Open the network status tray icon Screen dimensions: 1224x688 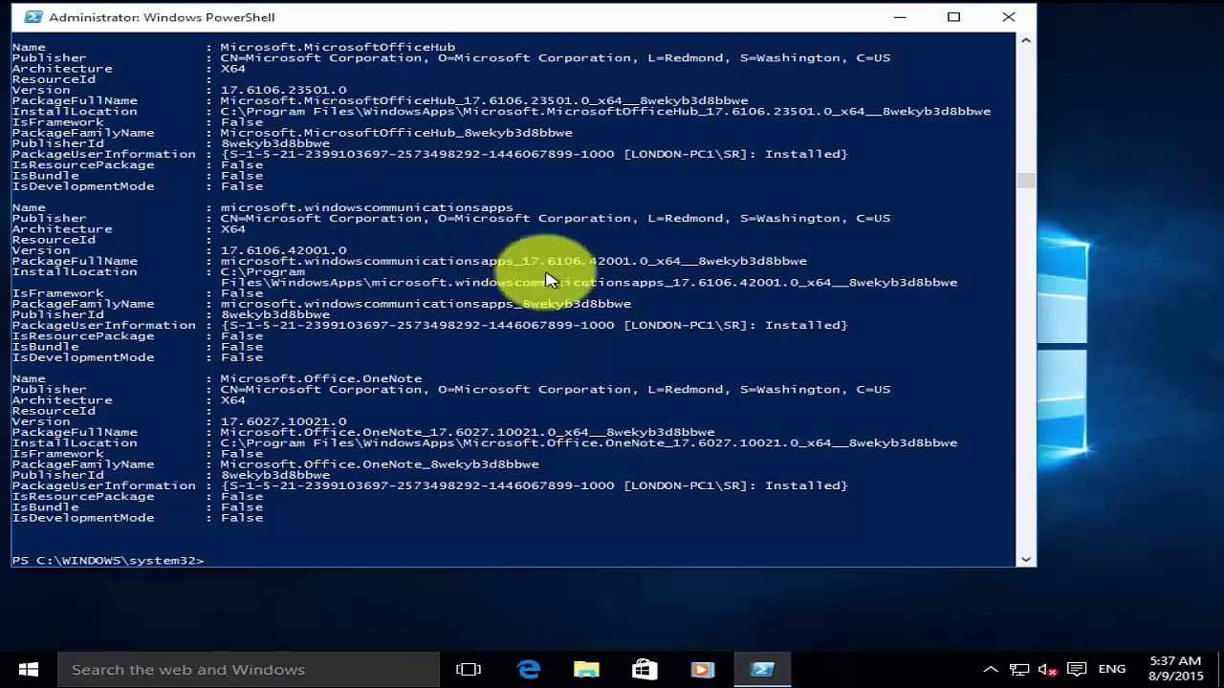[1019, 670]
